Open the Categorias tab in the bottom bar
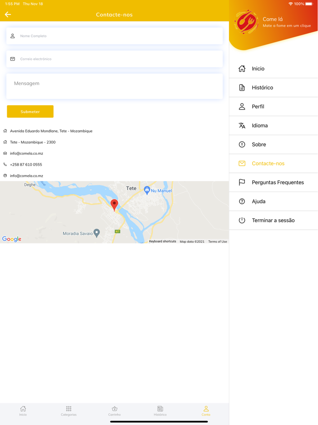318x425 pixels. click(69, 411)
